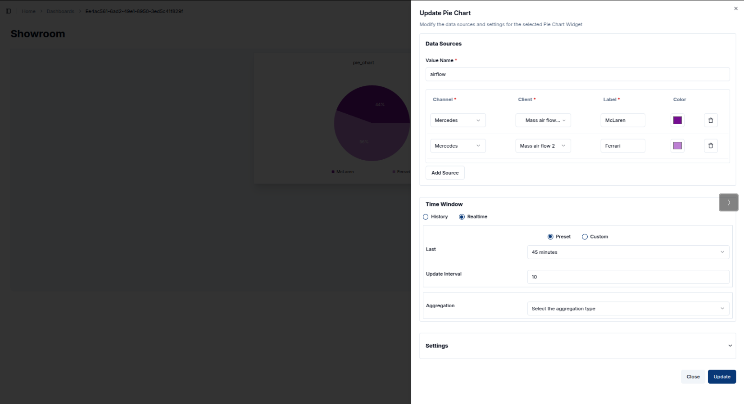Click the Update button
Viewport: 744px width, 404px height.
pos(722,377)
